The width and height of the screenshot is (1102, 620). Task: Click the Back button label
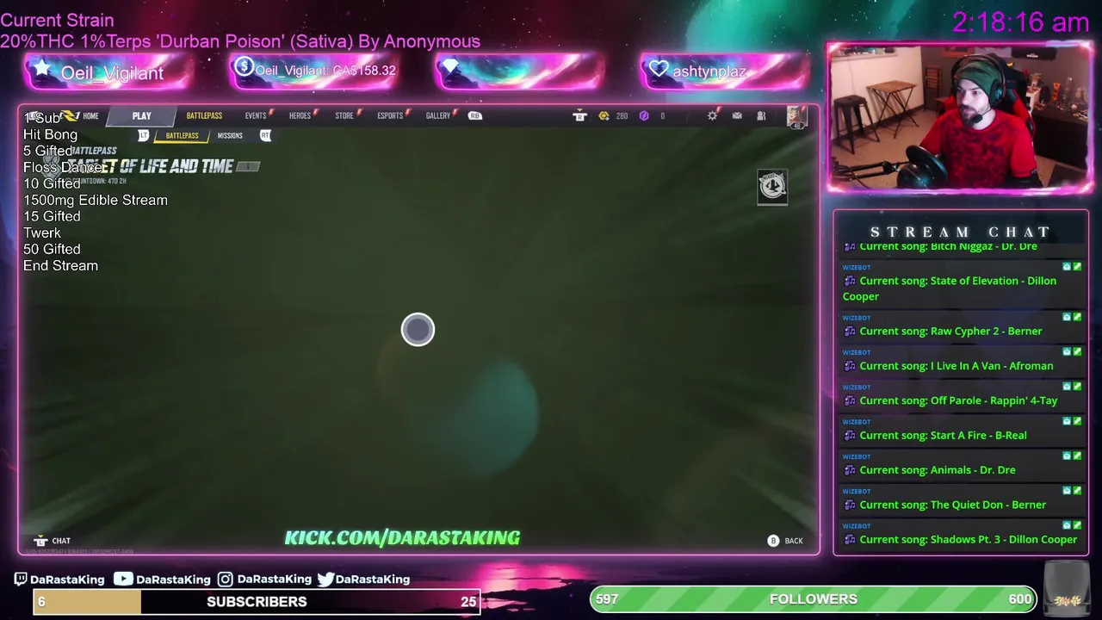(x=794, y=541)
